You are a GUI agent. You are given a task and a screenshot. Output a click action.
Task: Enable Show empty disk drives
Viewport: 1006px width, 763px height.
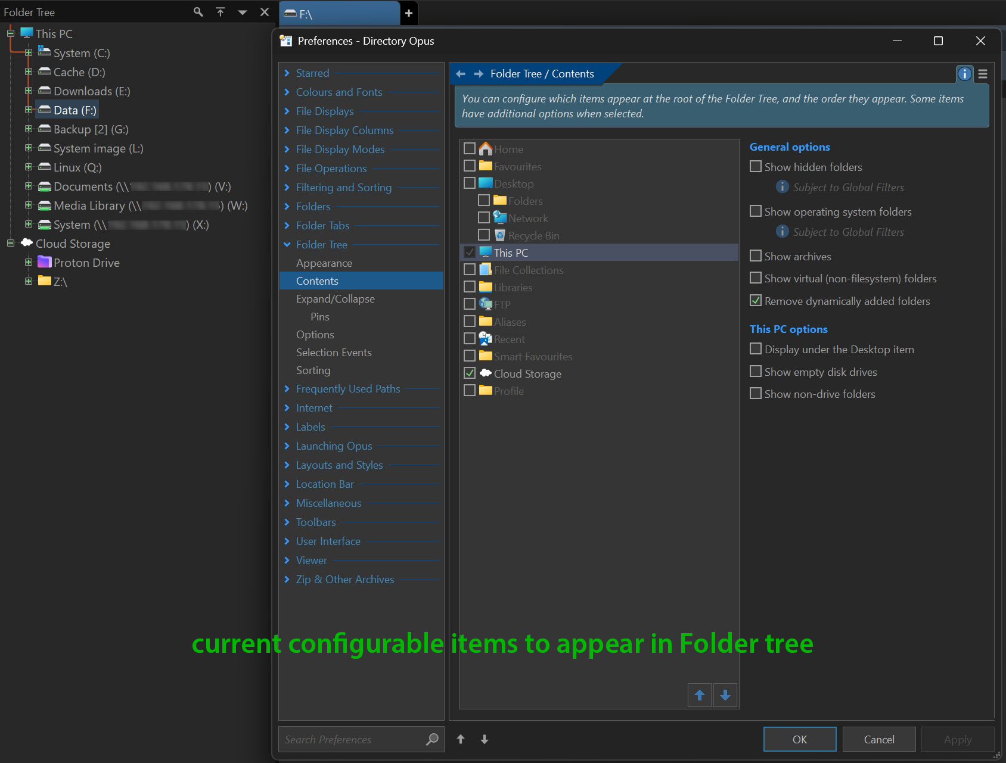[756, 372]
